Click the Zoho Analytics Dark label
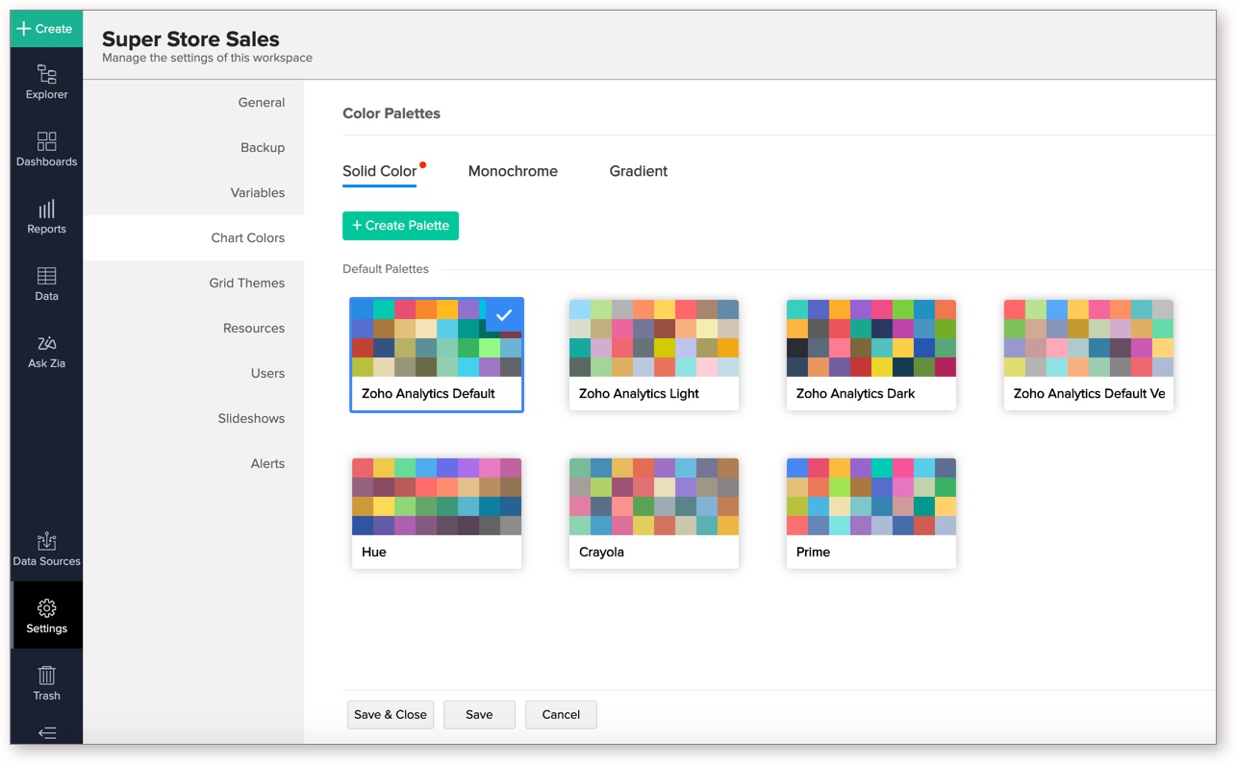The width and height of the screenshot is (1236, 764). click(x=855, y=393)
